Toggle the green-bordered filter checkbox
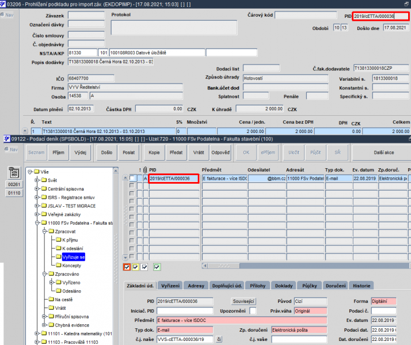Screen dimensions: 411x345 [157, 267]
